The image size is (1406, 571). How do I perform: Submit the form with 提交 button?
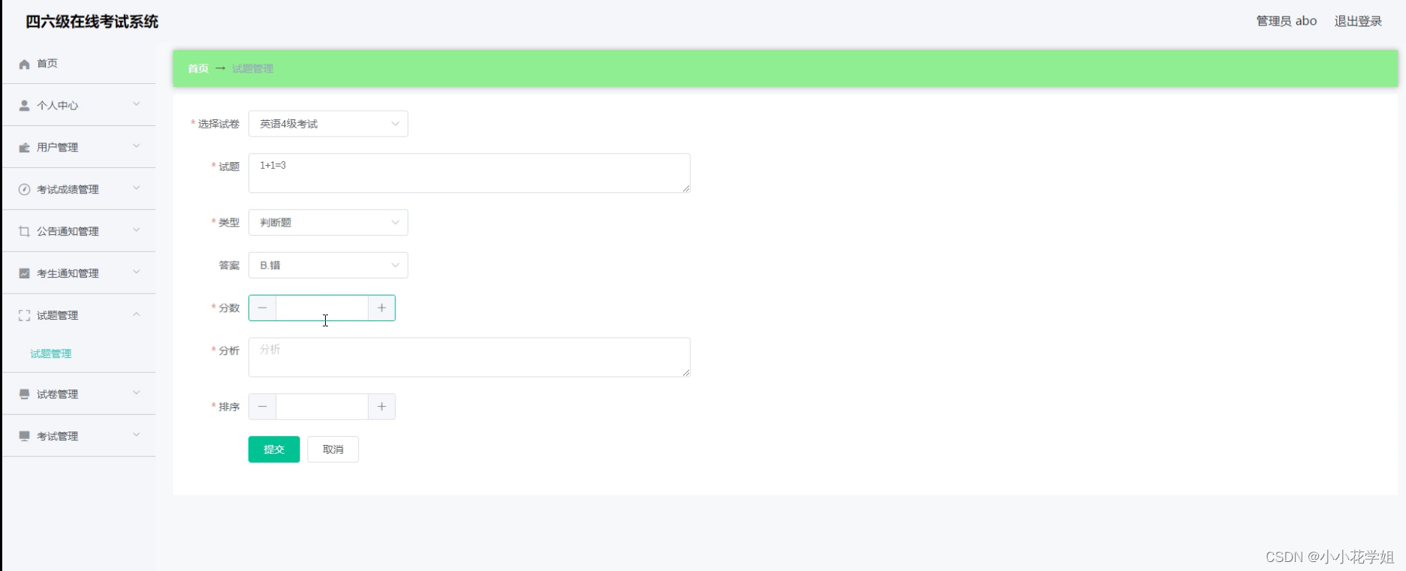(x=273, y=449)
